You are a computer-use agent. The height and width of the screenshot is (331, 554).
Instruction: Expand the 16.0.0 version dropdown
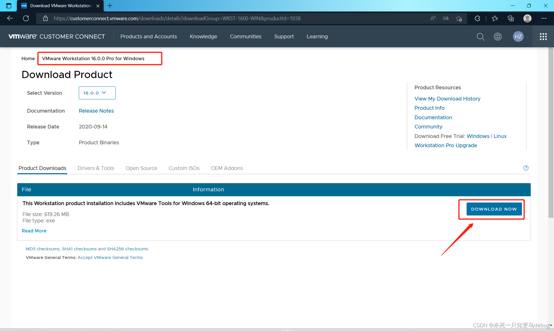click(x=97, y=93)
